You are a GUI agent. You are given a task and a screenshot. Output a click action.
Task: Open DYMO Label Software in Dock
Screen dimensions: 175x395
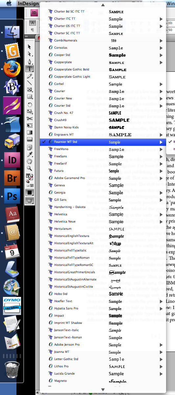pos(12,306)
